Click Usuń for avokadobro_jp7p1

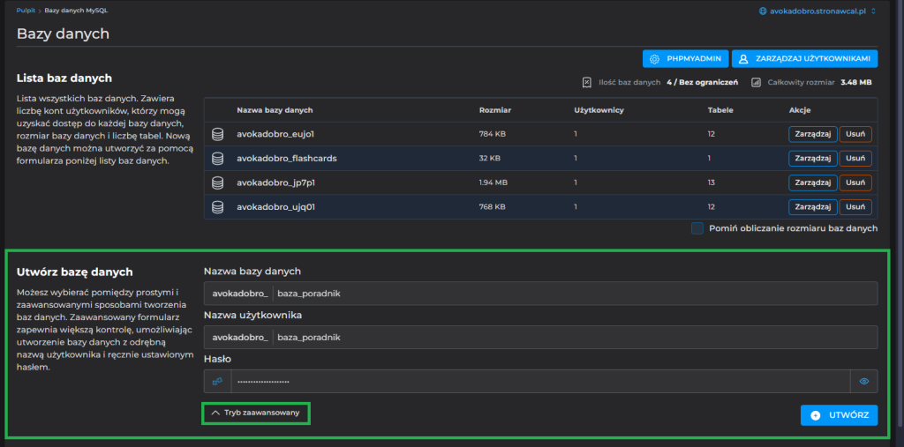[855, 183]
